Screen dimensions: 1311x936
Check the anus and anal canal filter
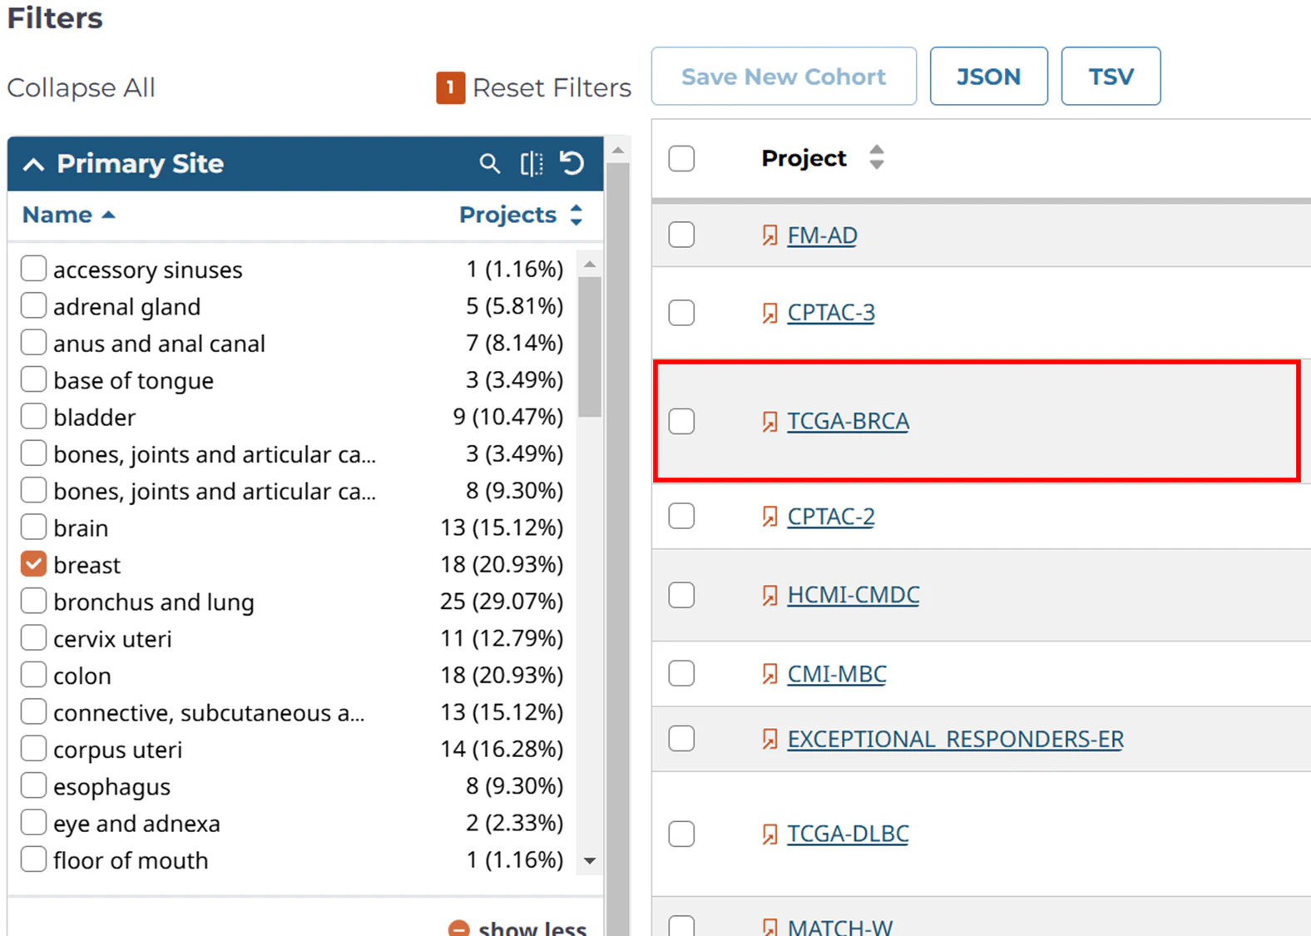[33, 342]
